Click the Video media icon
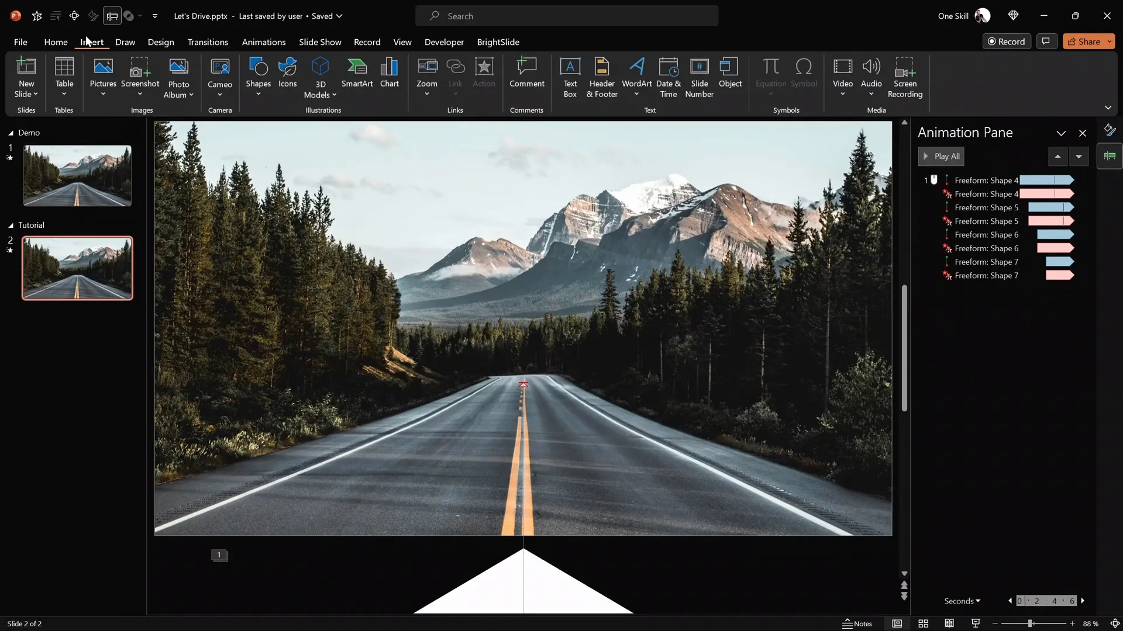1123x631 pixels. pos(842,67)
